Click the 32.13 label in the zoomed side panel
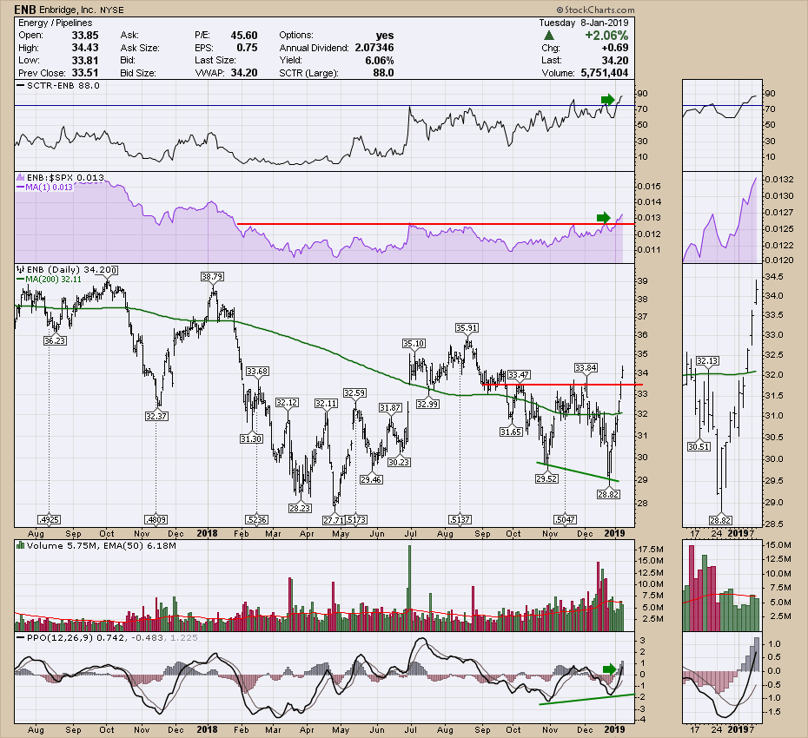This screenshot has height=738, width=808. [707, 361]
